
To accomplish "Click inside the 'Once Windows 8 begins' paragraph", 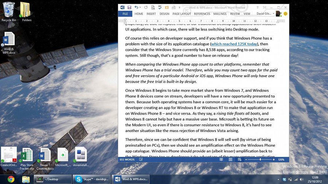I will point(200,111).
